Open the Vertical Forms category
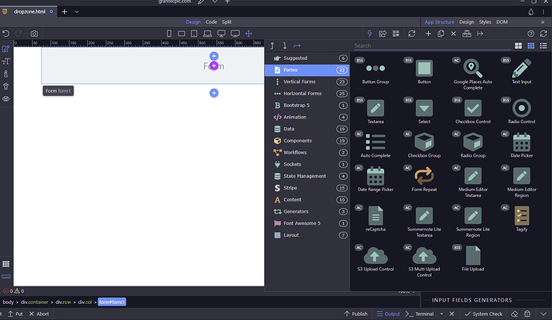This screenshot has width=552, height=320. [x=307, y=82]
